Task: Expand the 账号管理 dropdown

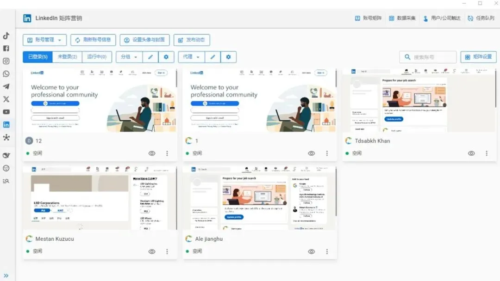Action: coord(44,40)
